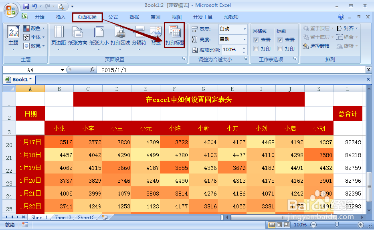Click the Office button

pos(11,10)
